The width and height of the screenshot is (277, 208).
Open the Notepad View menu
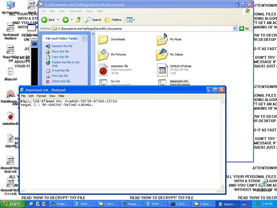coord(52,96)
